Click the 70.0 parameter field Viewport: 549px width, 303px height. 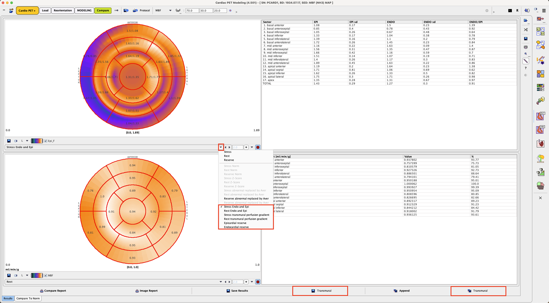[x=192, y=10]
